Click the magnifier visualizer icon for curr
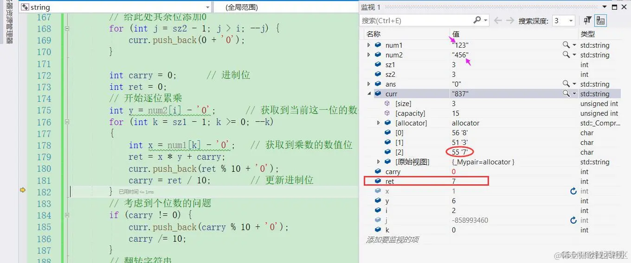 (x=566, y=94)
